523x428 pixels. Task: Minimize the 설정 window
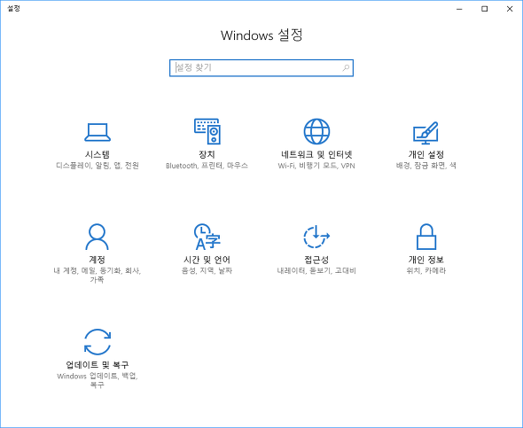click(x=459, y=9)
